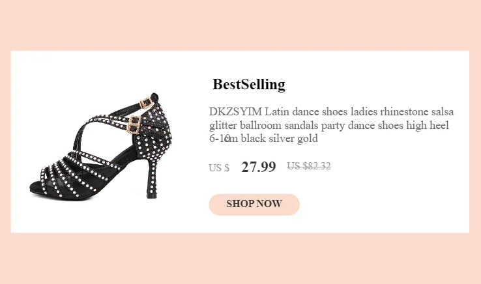Click the crossed-out US $82.32 price
The width and height of the screenshot is (481, 284).
coord(308,166)
